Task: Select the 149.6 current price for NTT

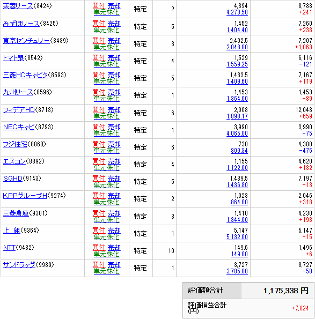Action: 241,248
